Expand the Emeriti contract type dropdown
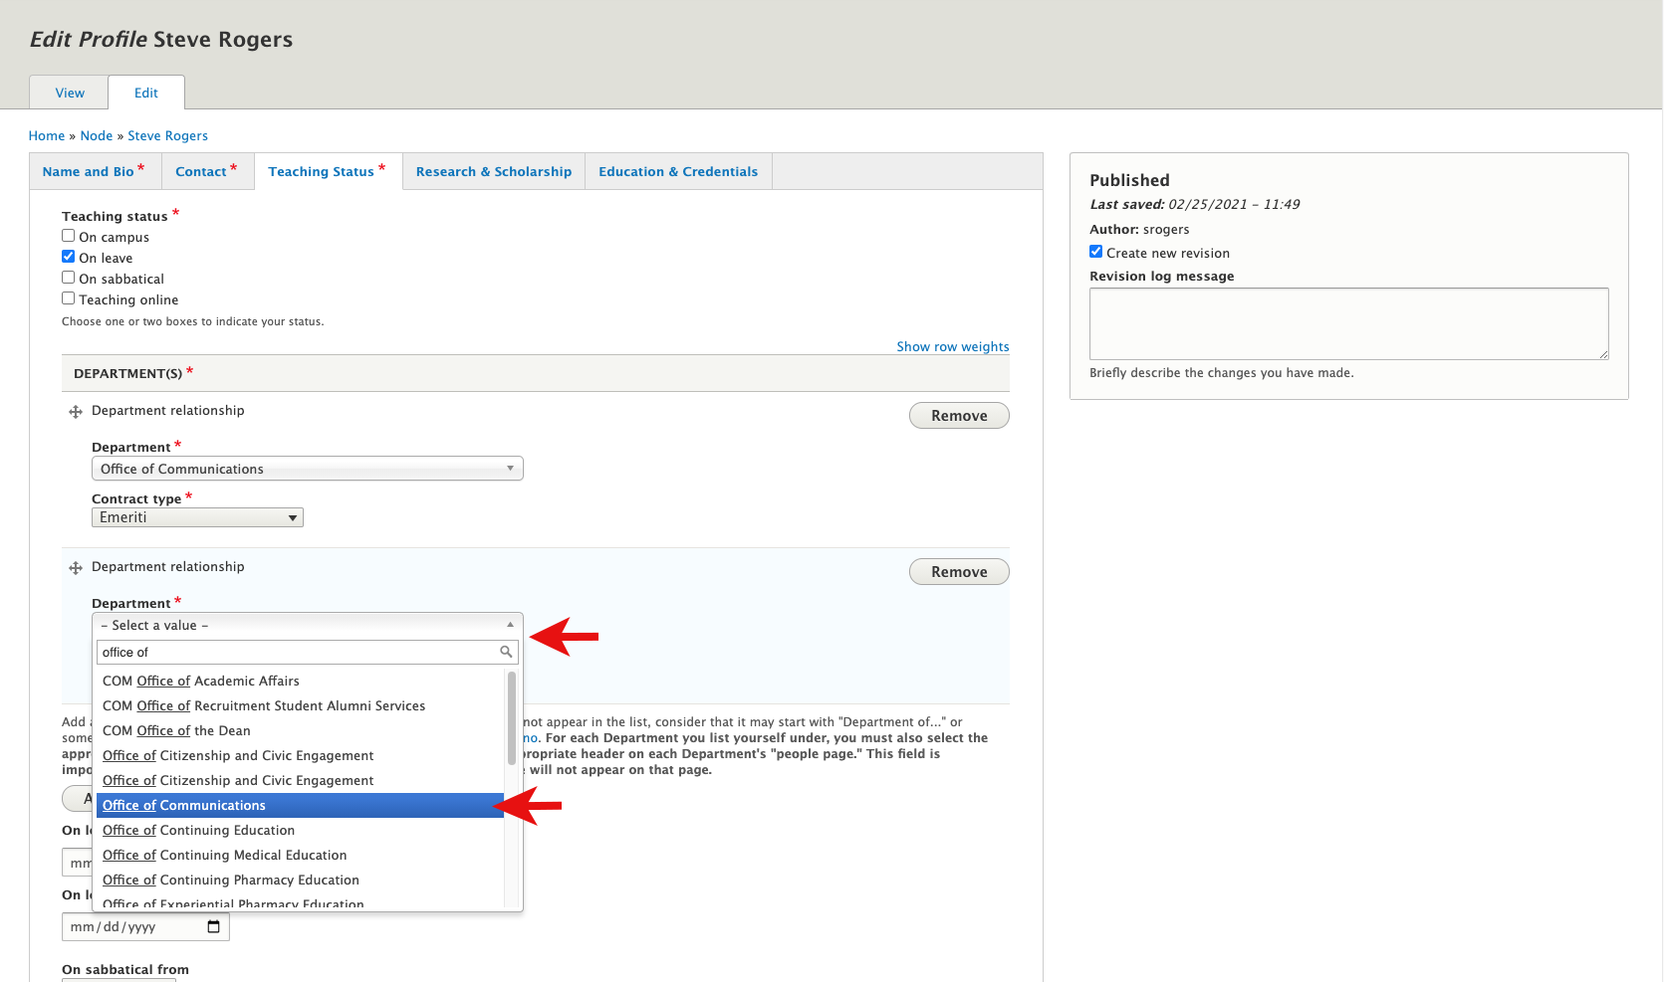 pyautogui.click(x=197, y=517)
